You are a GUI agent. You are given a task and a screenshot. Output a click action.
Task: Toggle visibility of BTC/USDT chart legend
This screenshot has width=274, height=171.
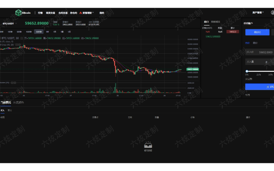(x=22, y=38)
